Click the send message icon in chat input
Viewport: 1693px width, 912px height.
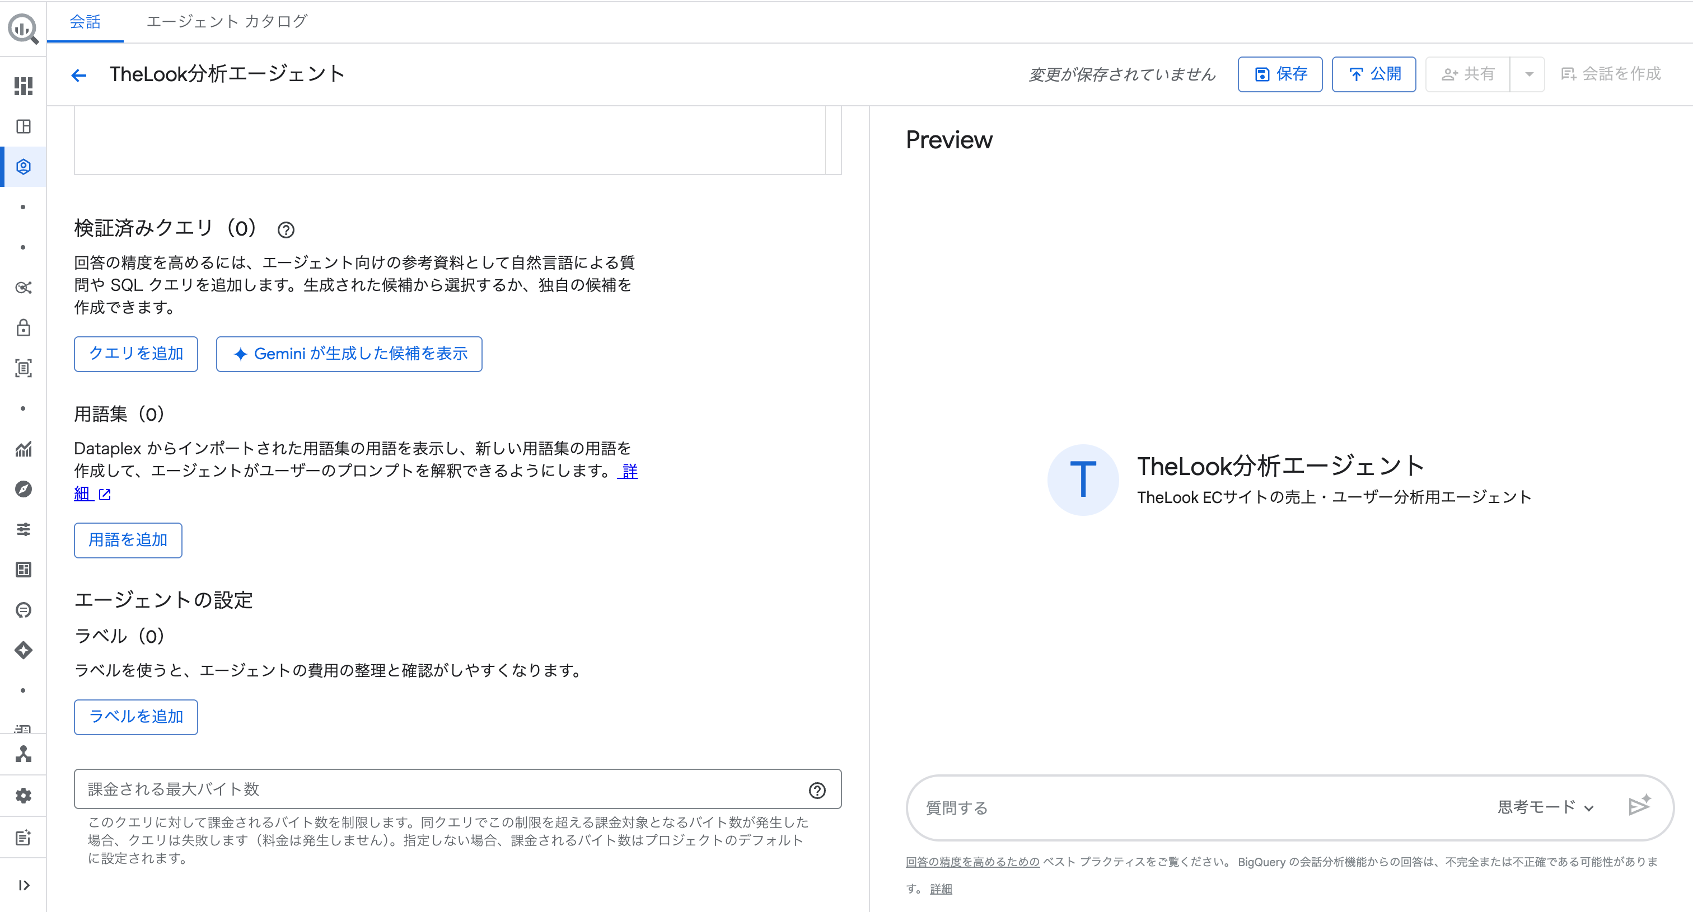1641,806
